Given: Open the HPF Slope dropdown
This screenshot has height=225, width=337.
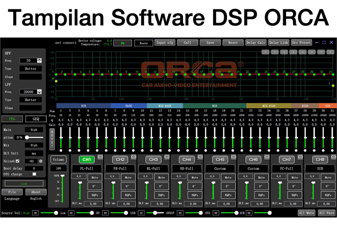Looking at the screenshot, I should (x=30, y=77).
